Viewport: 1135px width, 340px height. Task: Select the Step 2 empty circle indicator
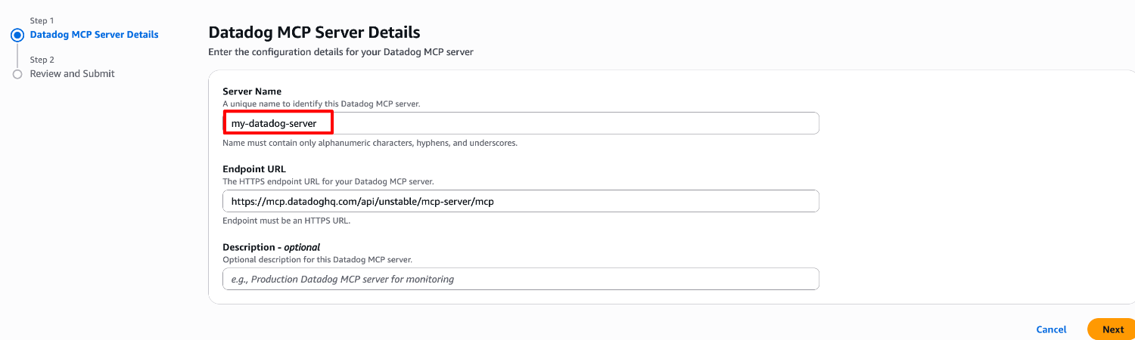tap(17, 74)
